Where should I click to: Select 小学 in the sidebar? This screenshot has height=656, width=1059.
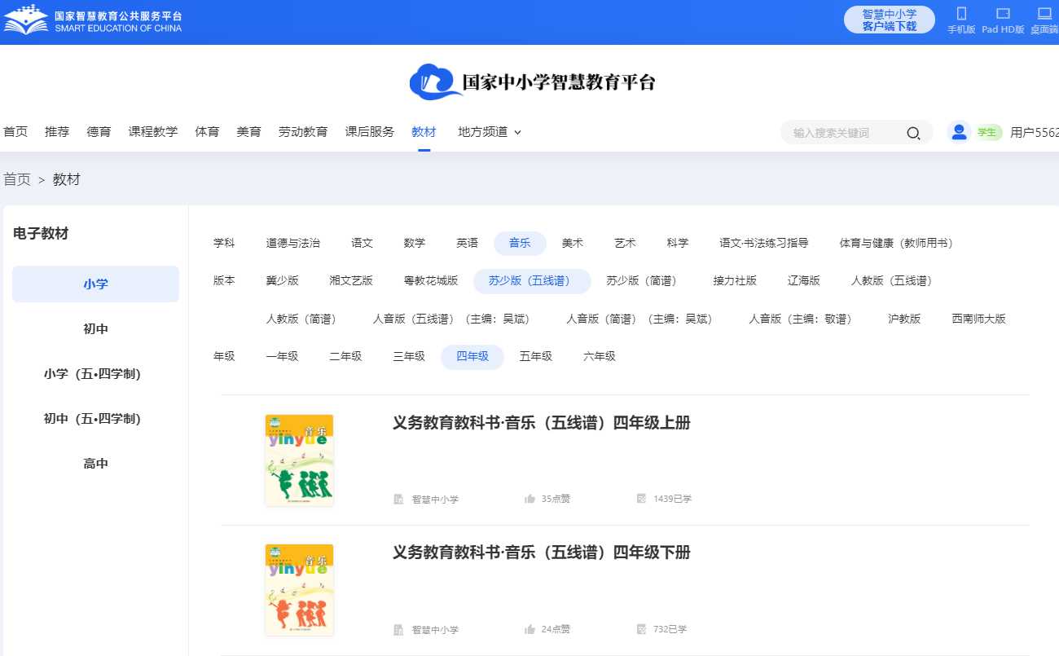95,284
